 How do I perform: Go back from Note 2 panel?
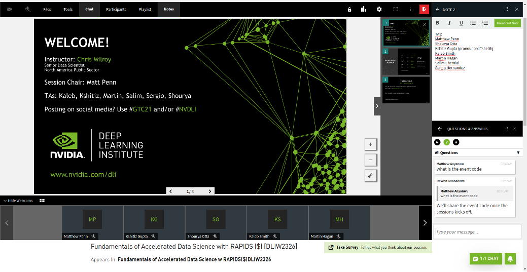437,10
